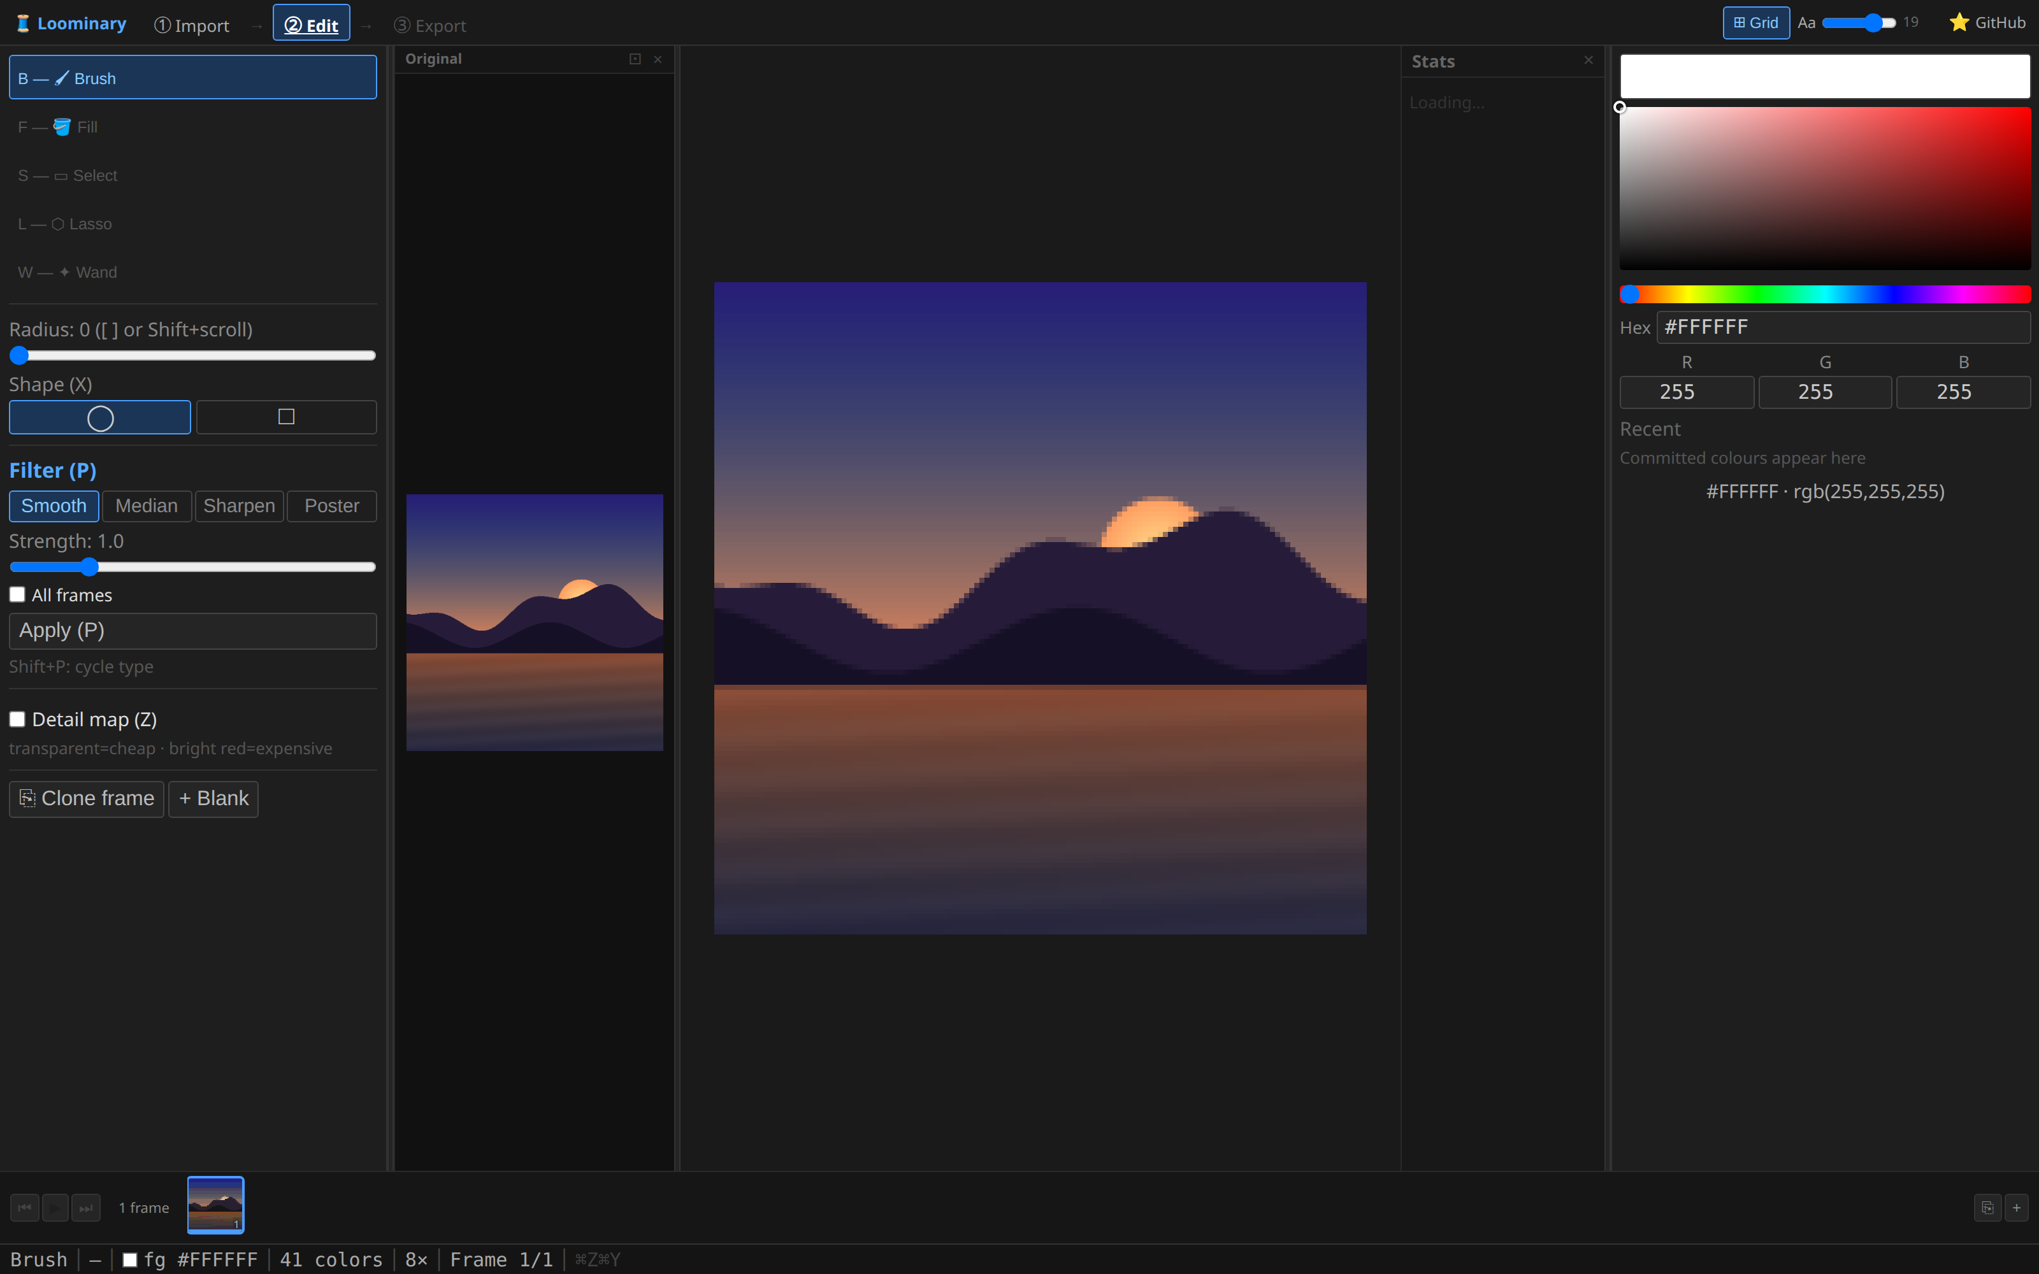Click the font size value '19'
The height and width of the screenshot is (1274, 2039).
pyautogui.click(x=1911, y=22)
